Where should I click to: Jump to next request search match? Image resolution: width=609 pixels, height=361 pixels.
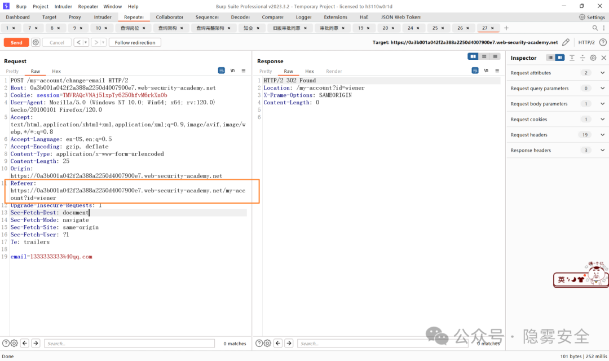[36, 343]
